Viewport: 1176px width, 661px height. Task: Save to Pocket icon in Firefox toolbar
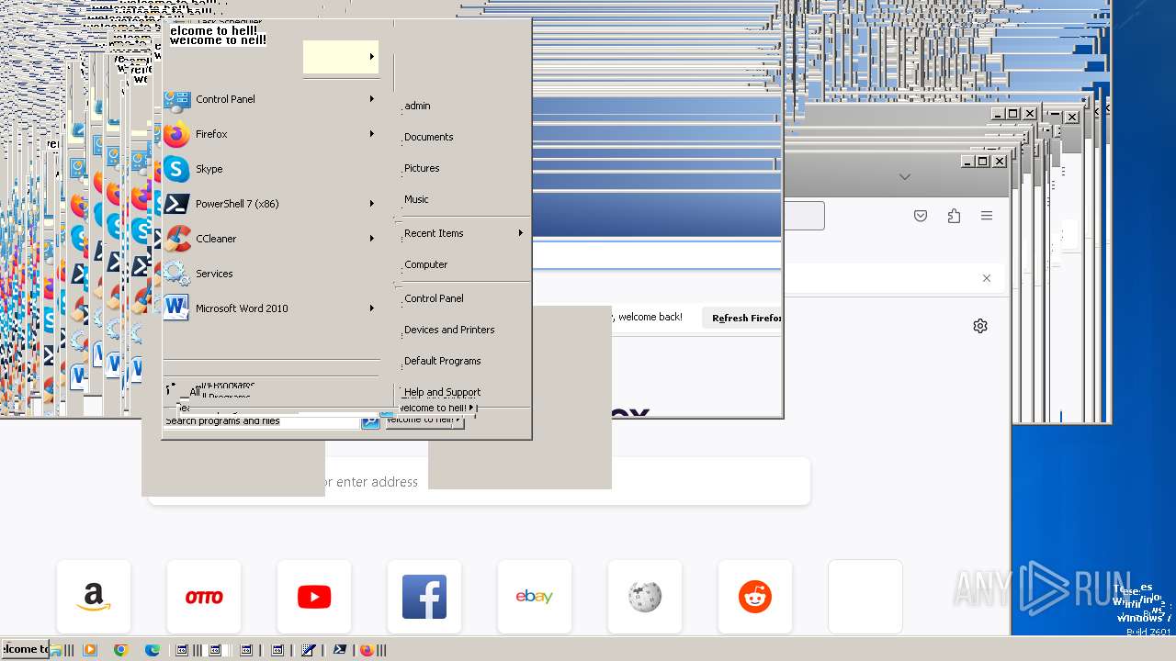[921, 216]
